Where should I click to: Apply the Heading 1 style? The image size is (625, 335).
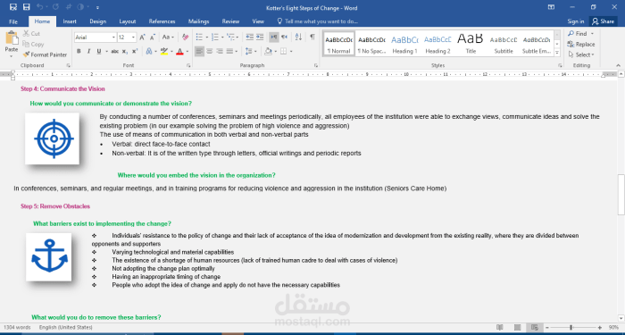tap(404, 44)
